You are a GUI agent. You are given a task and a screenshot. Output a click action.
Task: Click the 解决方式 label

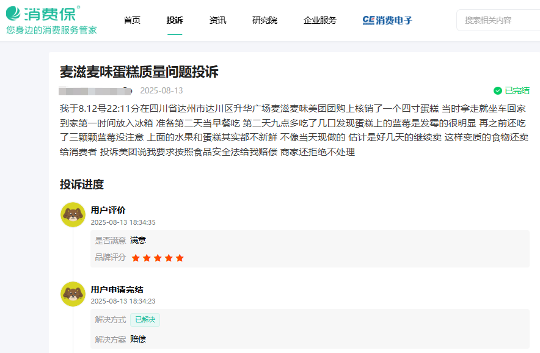111,319
